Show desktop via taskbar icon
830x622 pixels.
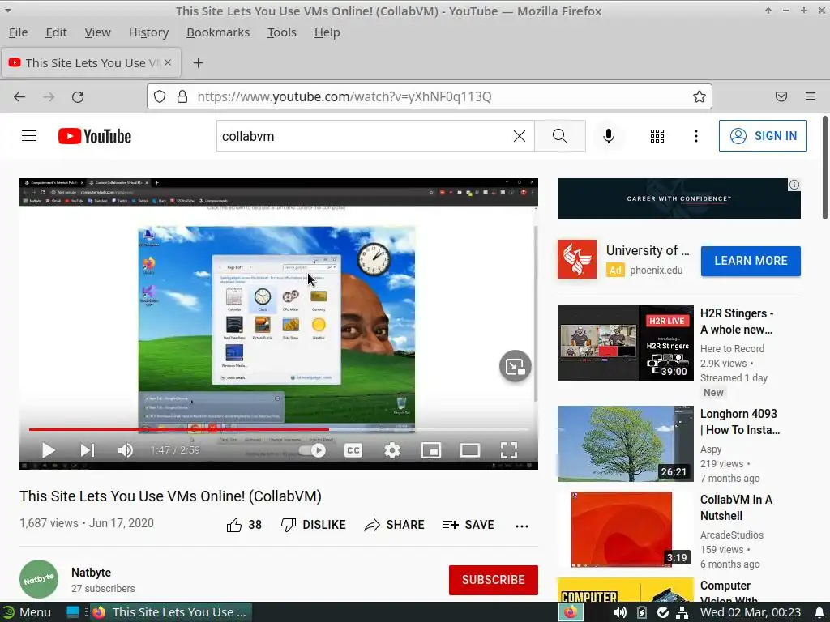pos(73,612)
